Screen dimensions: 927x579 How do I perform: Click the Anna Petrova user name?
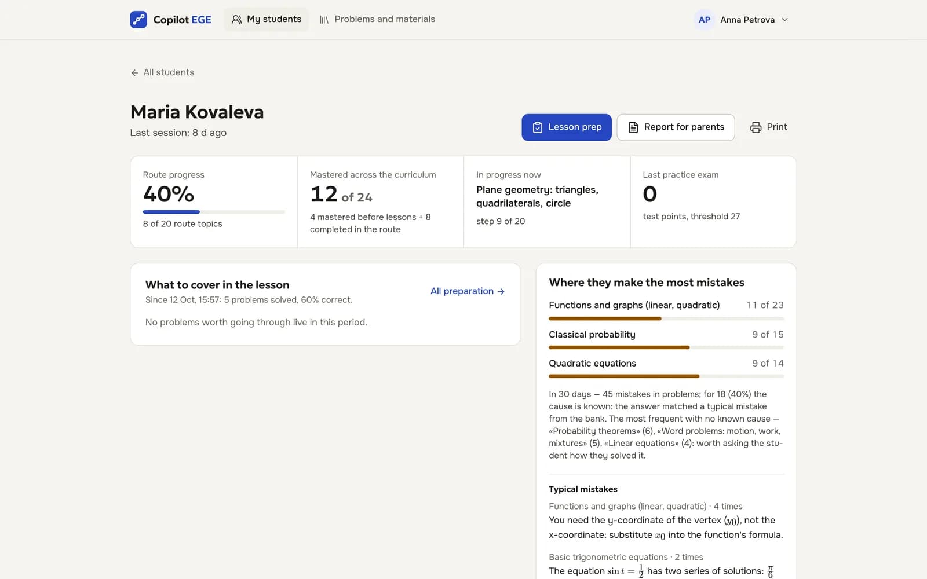(x=747, y=20)
